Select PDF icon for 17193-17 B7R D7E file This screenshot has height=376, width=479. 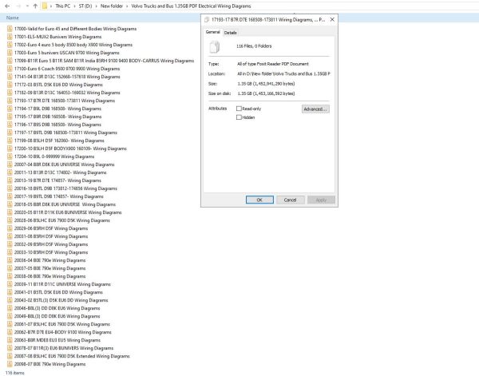tap(10, 101)
